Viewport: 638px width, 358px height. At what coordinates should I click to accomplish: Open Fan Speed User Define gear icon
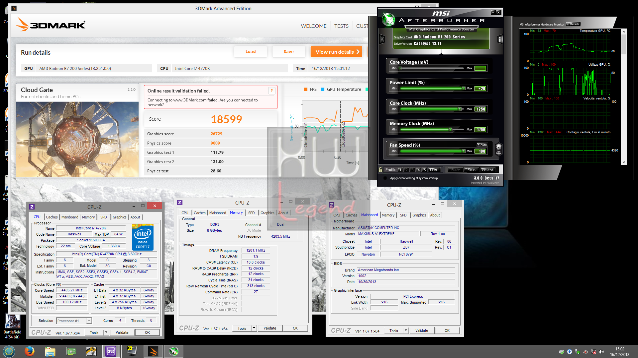click(x=498, y=149)
